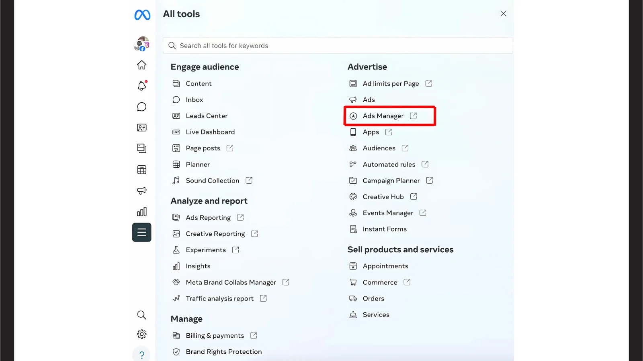
Task: Open the Insights bar chart sidebar icon
Action: pos(141,211)
